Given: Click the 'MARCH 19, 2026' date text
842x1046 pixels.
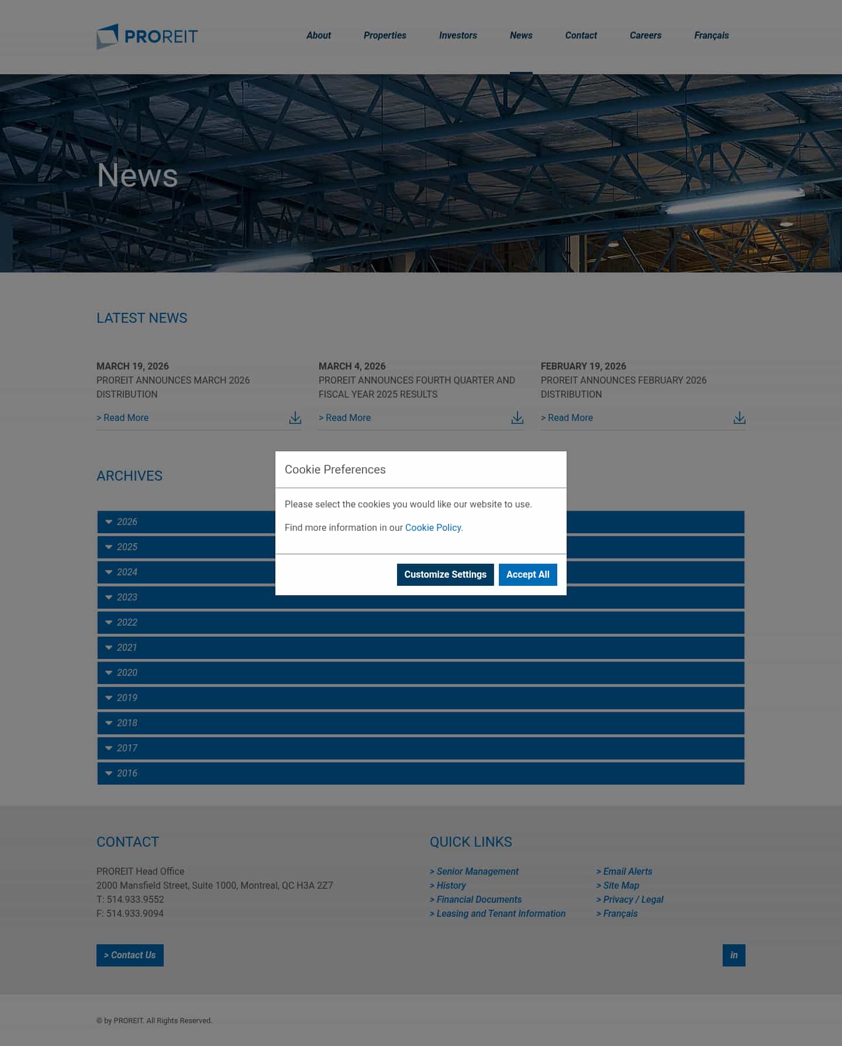Looking at the screenshot, I should pos(133,367).
